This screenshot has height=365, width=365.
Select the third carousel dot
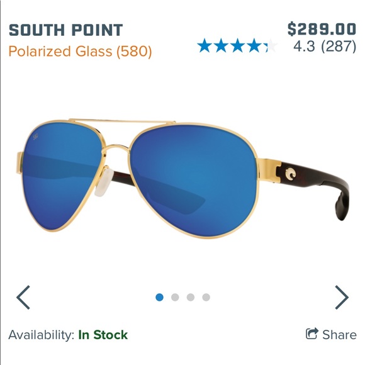tap(191, 297)
